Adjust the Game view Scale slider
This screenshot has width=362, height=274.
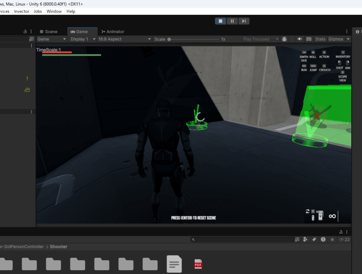click(169, 39)
